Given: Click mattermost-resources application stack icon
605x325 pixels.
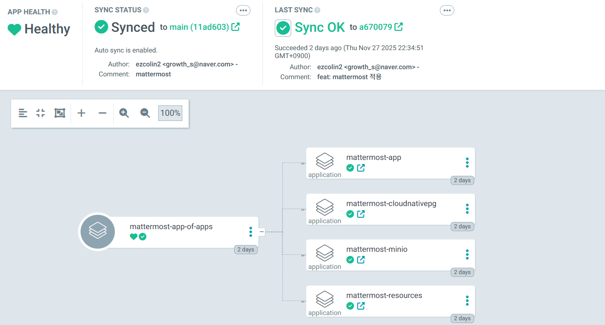Looking at the screenshot, I should 325,299.
